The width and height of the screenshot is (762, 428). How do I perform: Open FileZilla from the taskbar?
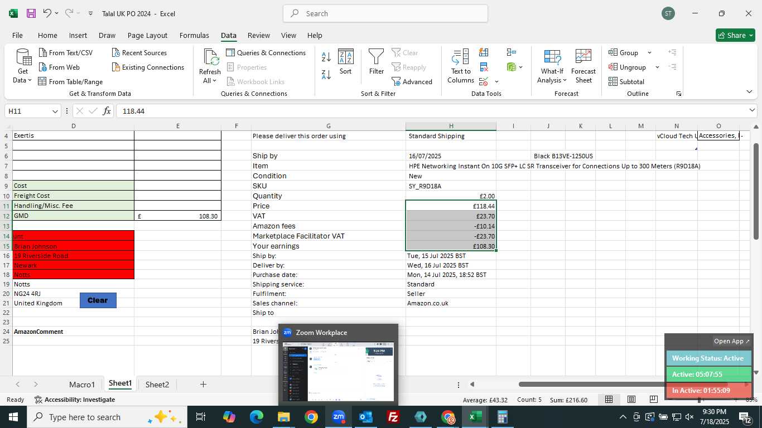click(x=393, y=417)
